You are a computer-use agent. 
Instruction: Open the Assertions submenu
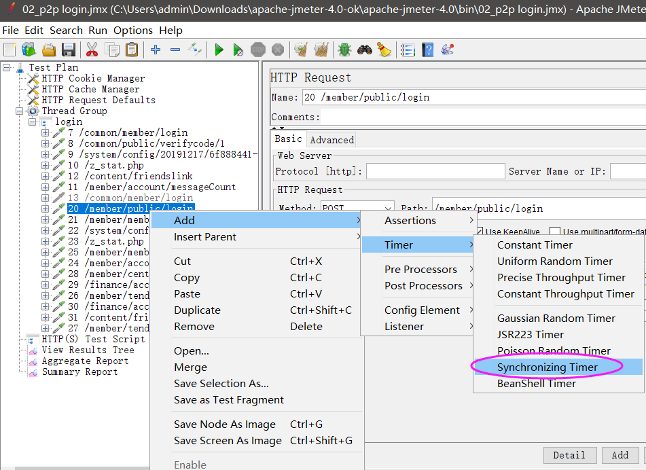[x=419, y=220]
